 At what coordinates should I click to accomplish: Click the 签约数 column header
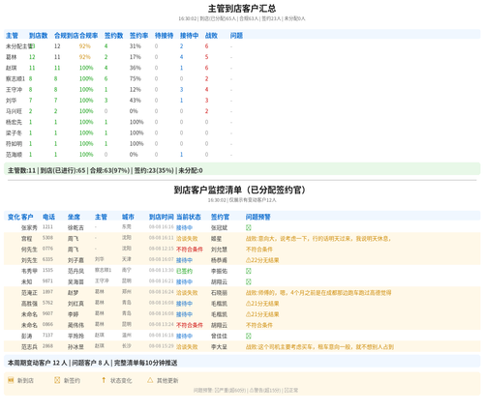[114, 36]
